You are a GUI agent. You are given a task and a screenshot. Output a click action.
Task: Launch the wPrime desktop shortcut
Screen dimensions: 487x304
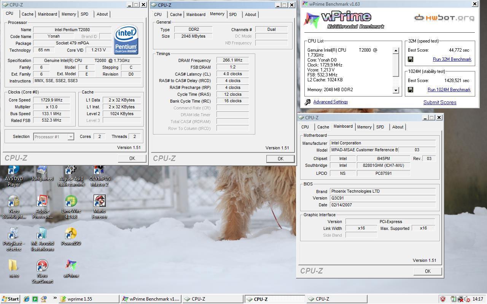point(71,269)
